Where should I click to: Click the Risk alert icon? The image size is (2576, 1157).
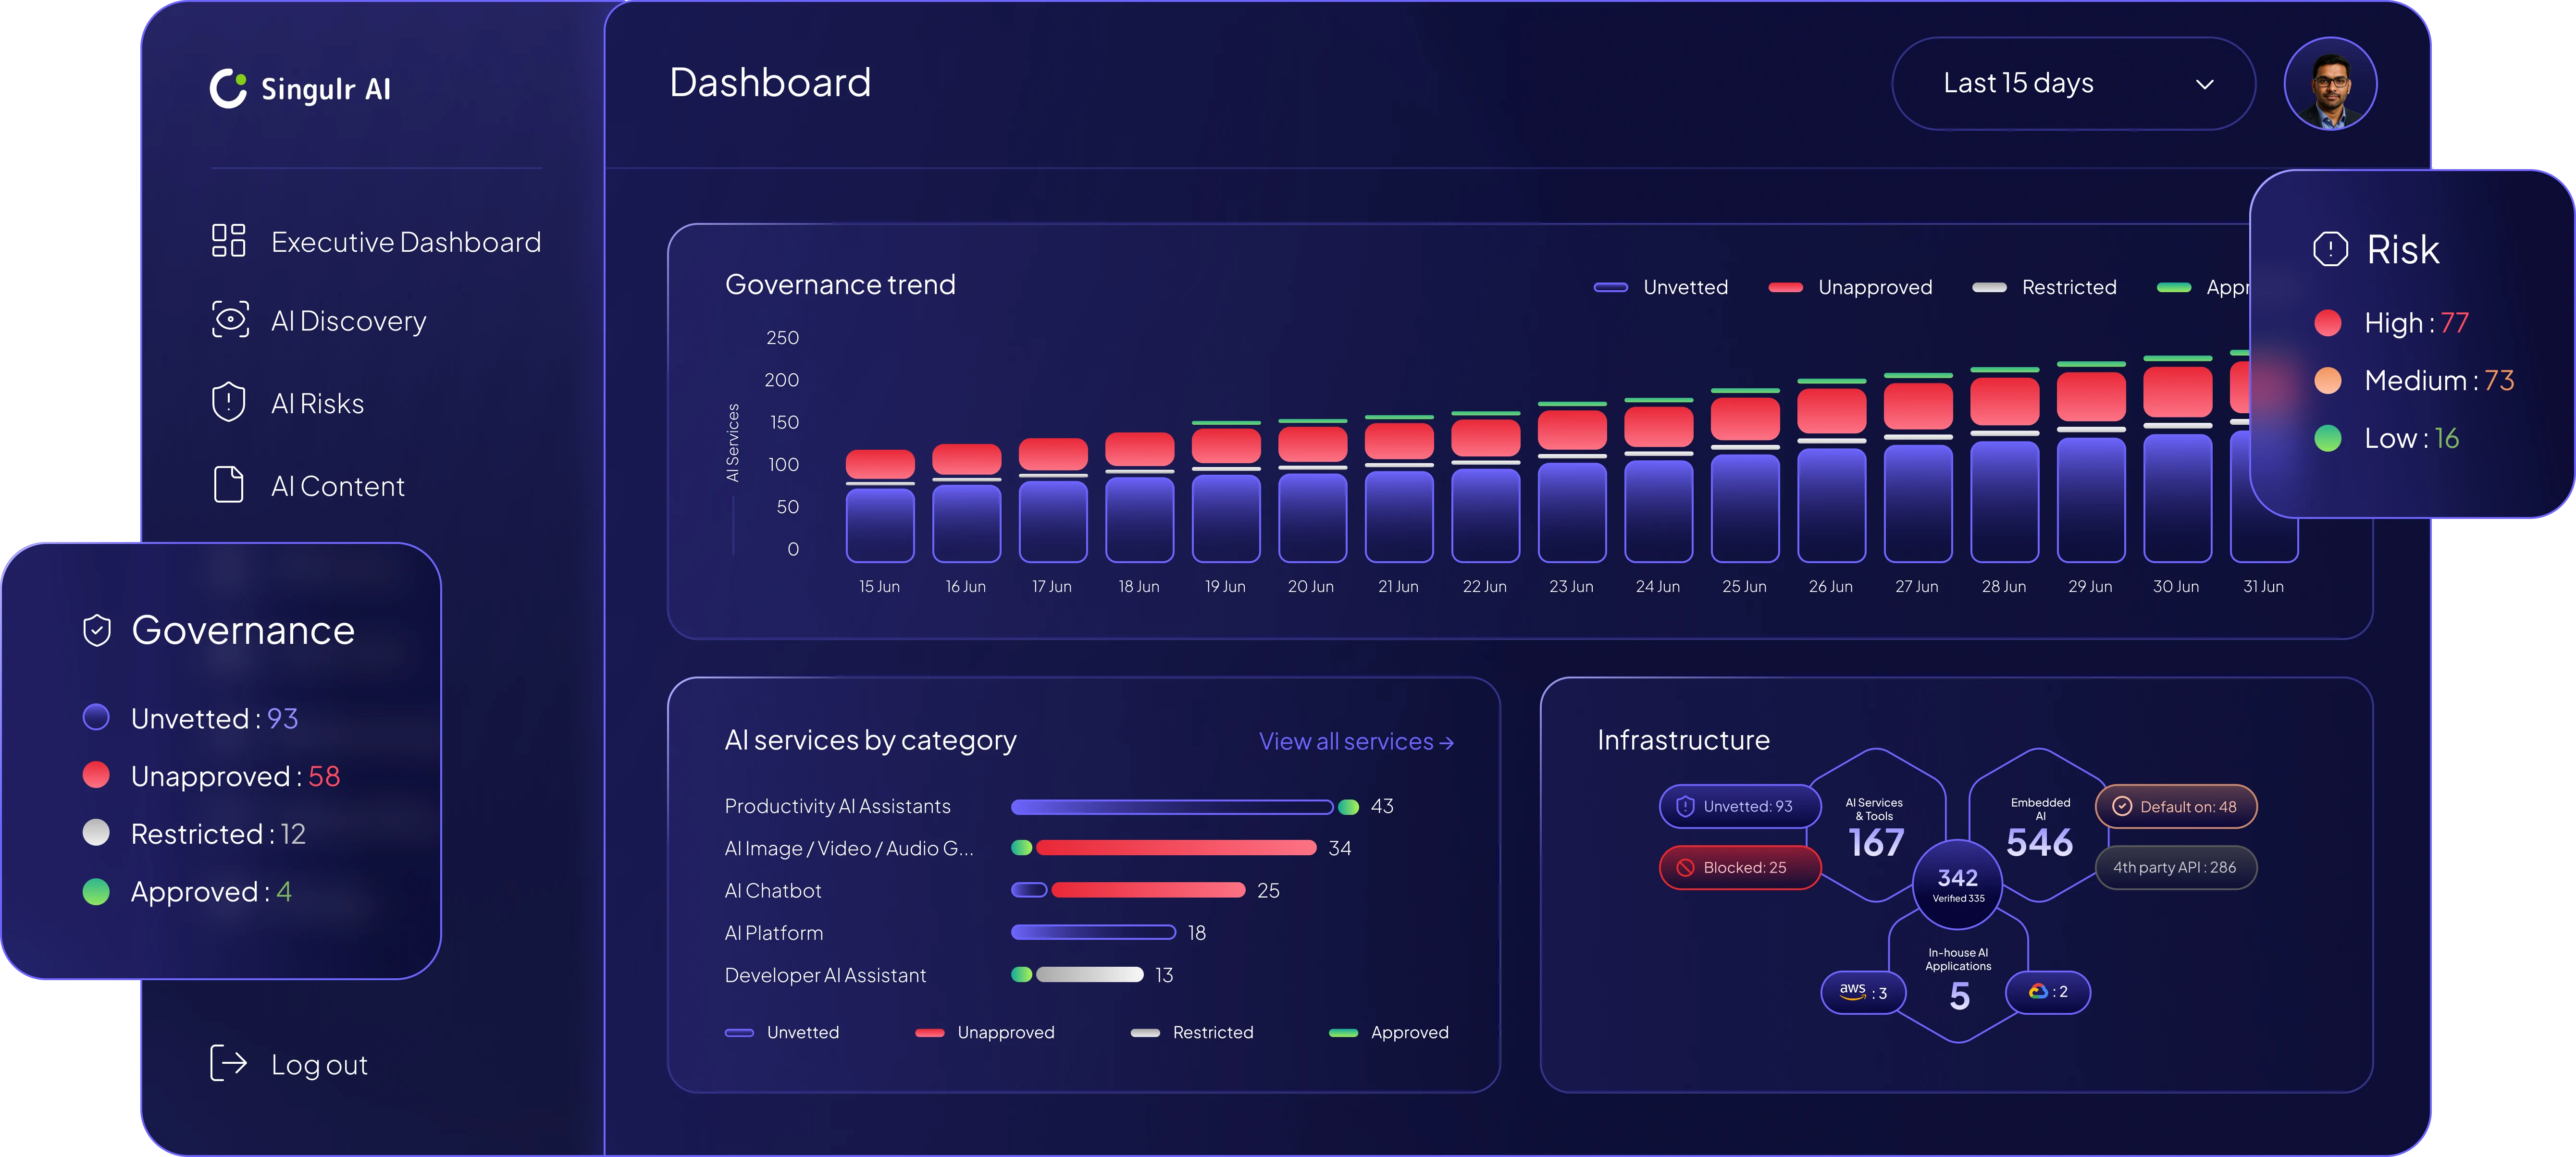coord(2331,250)
